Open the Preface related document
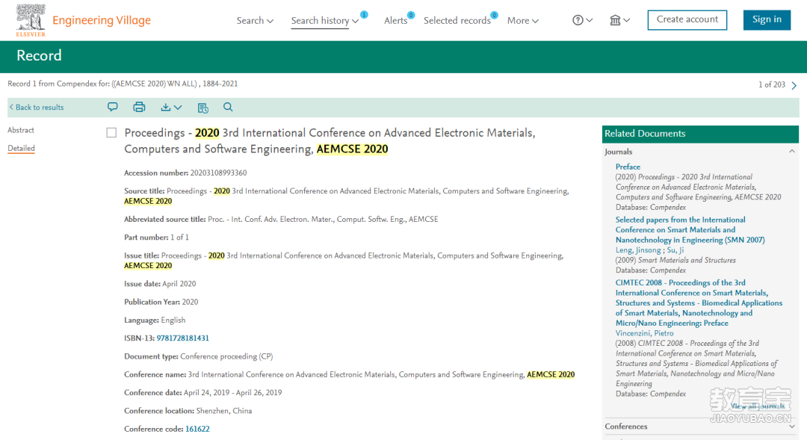 628,167
